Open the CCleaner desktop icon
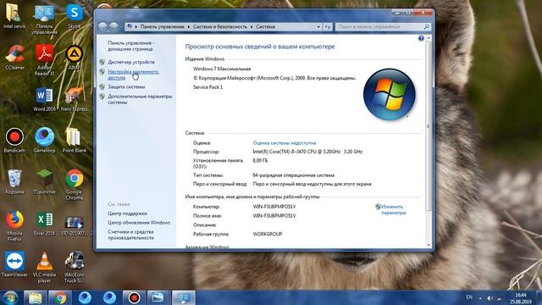Image resolution: width=542 pixels, height=305 pixels. pyautogui.click(x=14, y=58)
